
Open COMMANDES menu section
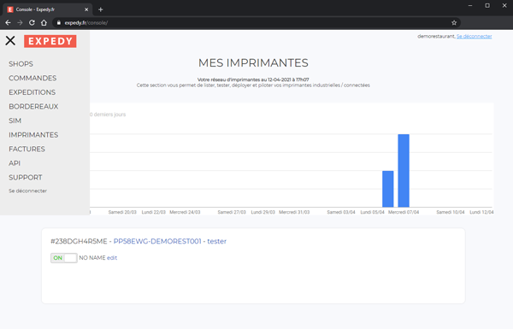[32, 78]
